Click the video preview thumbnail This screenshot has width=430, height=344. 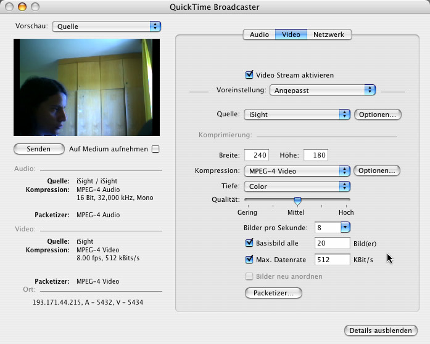click(86, 87)
